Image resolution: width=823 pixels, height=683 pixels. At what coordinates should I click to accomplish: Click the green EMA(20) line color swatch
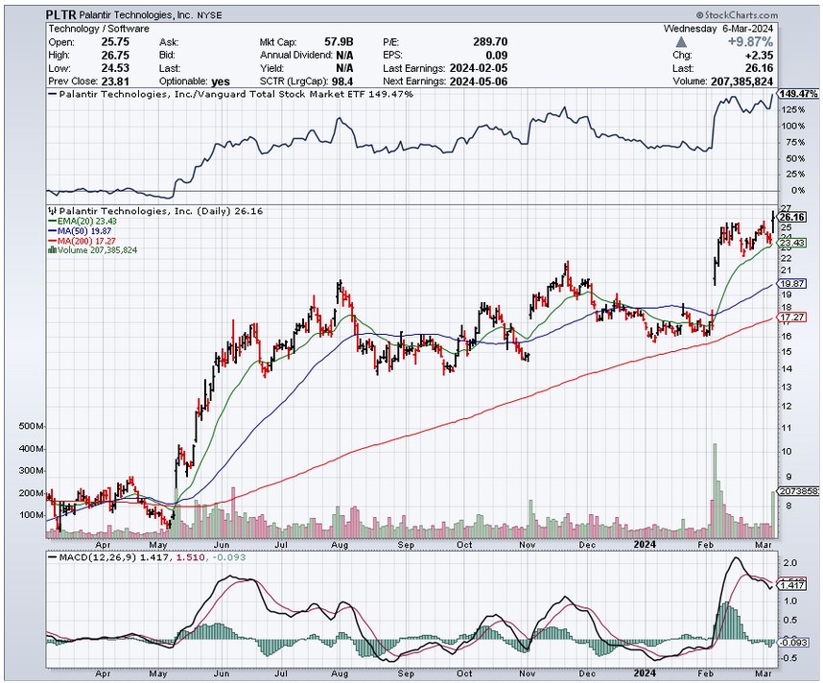coord(50,220)
